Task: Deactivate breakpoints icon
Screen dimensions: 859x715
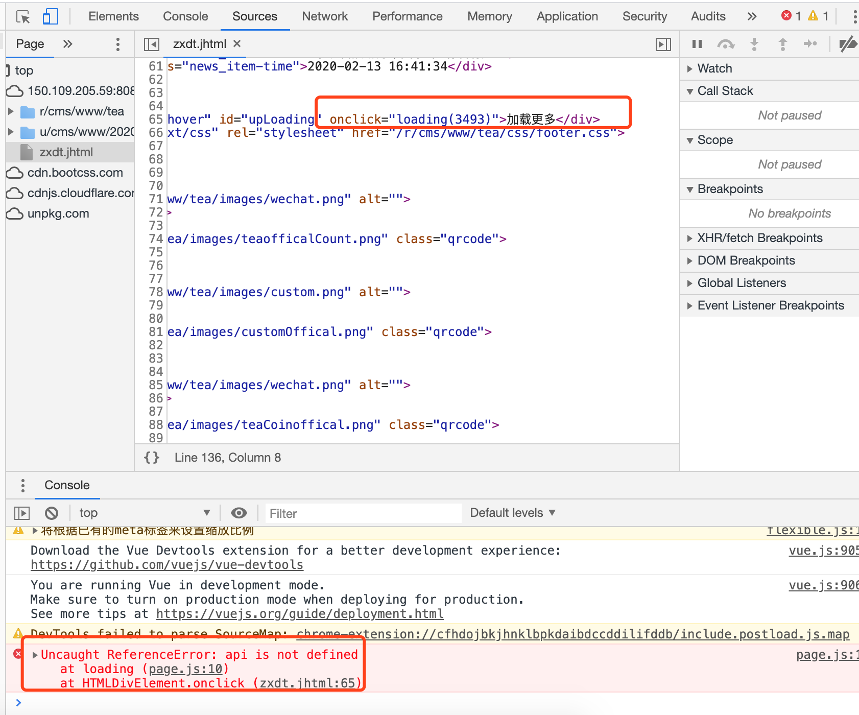Action: tap(848, 44)
